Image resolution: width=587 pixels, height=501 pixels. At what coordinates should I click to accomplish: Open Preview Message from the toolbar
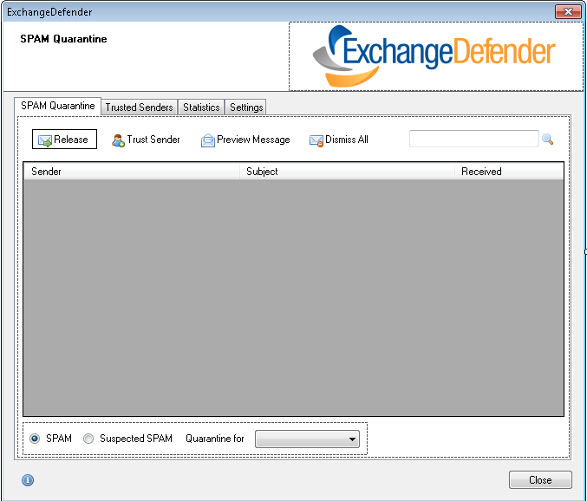[245, 140]
